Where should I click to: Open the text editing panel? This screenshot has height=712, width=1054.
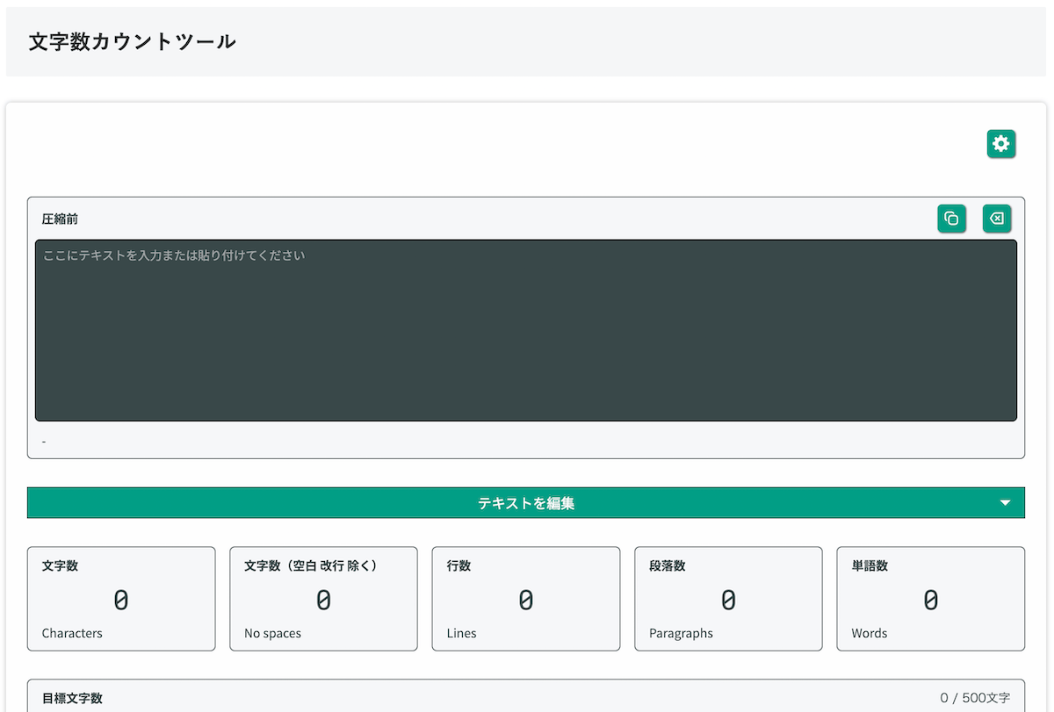point(525,502)
